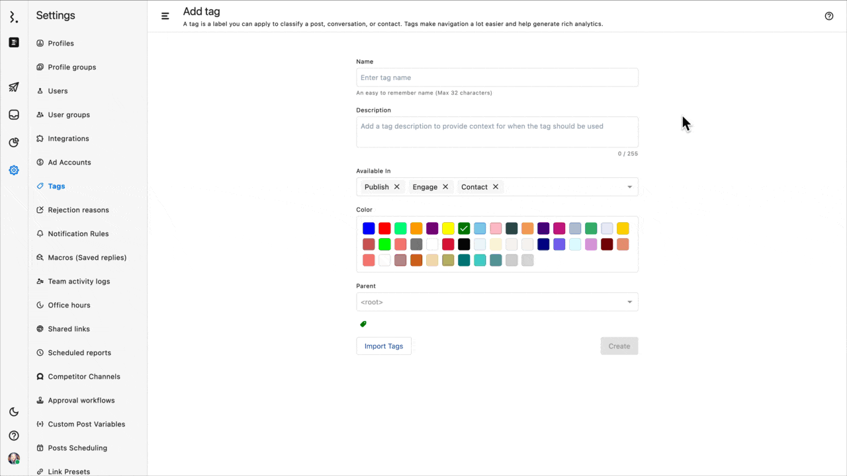Remove the Contact tag chip
This screenshot has height=476, width=847.
pos(495,186)
